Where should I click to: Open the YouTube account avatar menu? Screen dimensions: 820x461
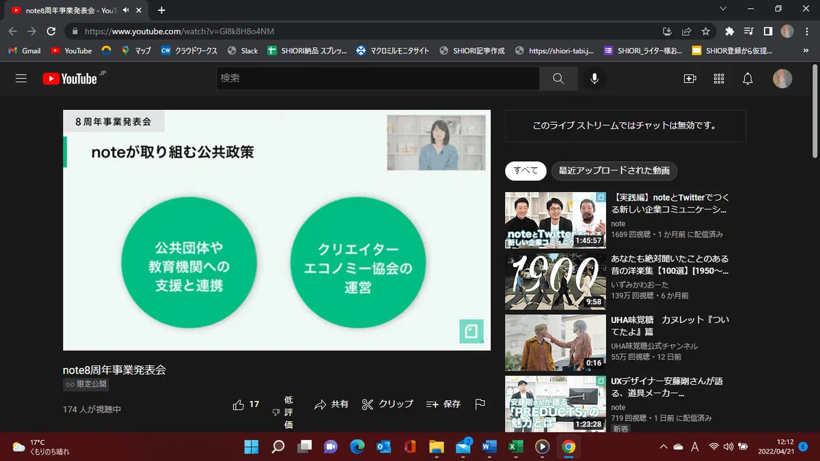pos(782,79)
